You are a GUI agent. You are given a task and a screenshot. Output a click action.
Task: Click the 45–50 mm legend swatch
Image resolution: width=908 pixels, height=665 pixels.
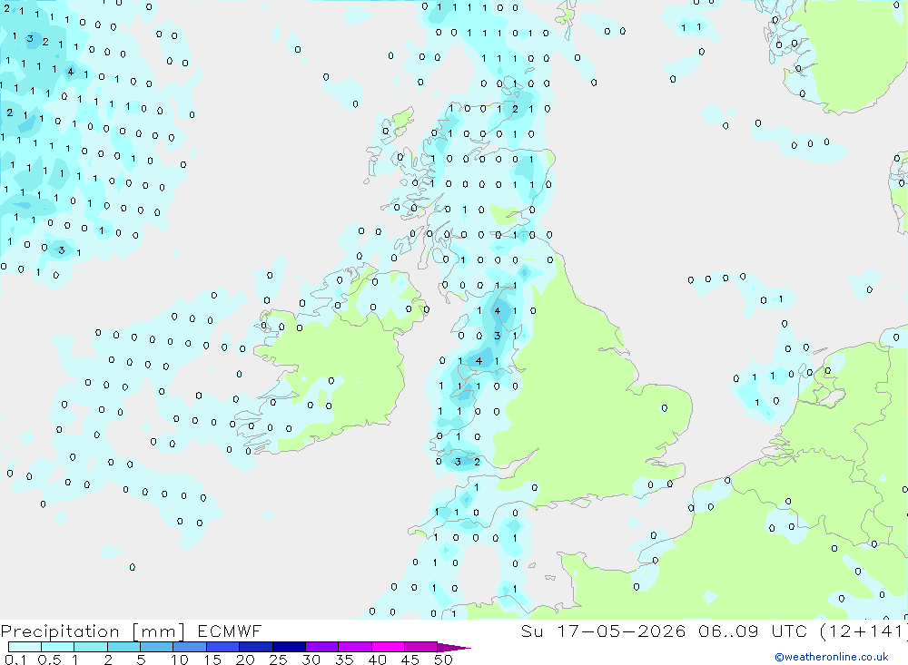click(x=421, y=647)
